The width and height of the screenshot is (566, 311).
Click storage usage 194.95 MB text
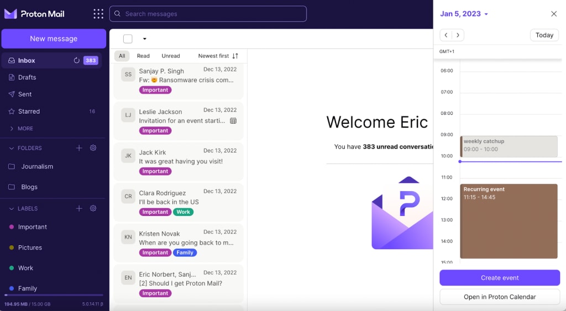28,304
